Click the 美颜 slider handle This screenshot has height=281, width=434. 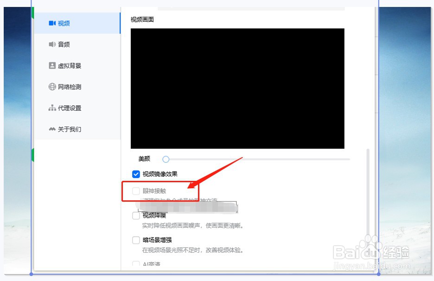pyautogui.click(x=166, y=159)
